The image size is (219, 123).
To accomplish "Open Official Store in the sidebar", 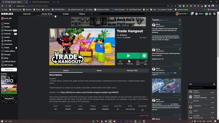I will 8,61.
